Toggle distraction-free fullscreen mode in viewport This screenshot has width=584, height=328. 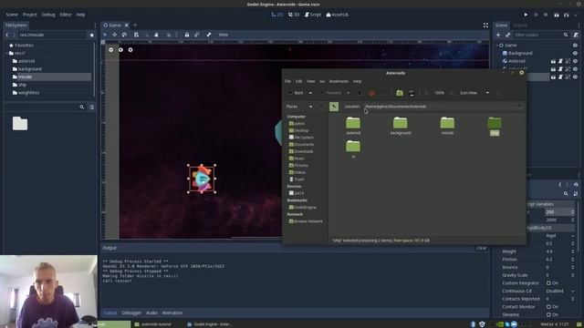coord(485,26)
